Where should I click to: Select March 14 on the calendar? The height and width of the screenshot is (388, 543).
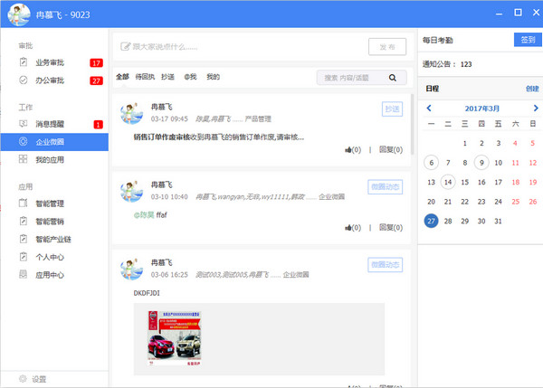coord(447,182)
